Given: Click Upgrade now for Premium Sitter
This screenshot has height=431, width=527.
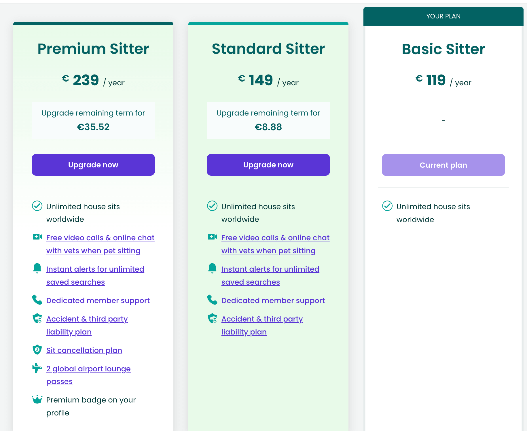Looking at the screenshot, I should 93,165.
